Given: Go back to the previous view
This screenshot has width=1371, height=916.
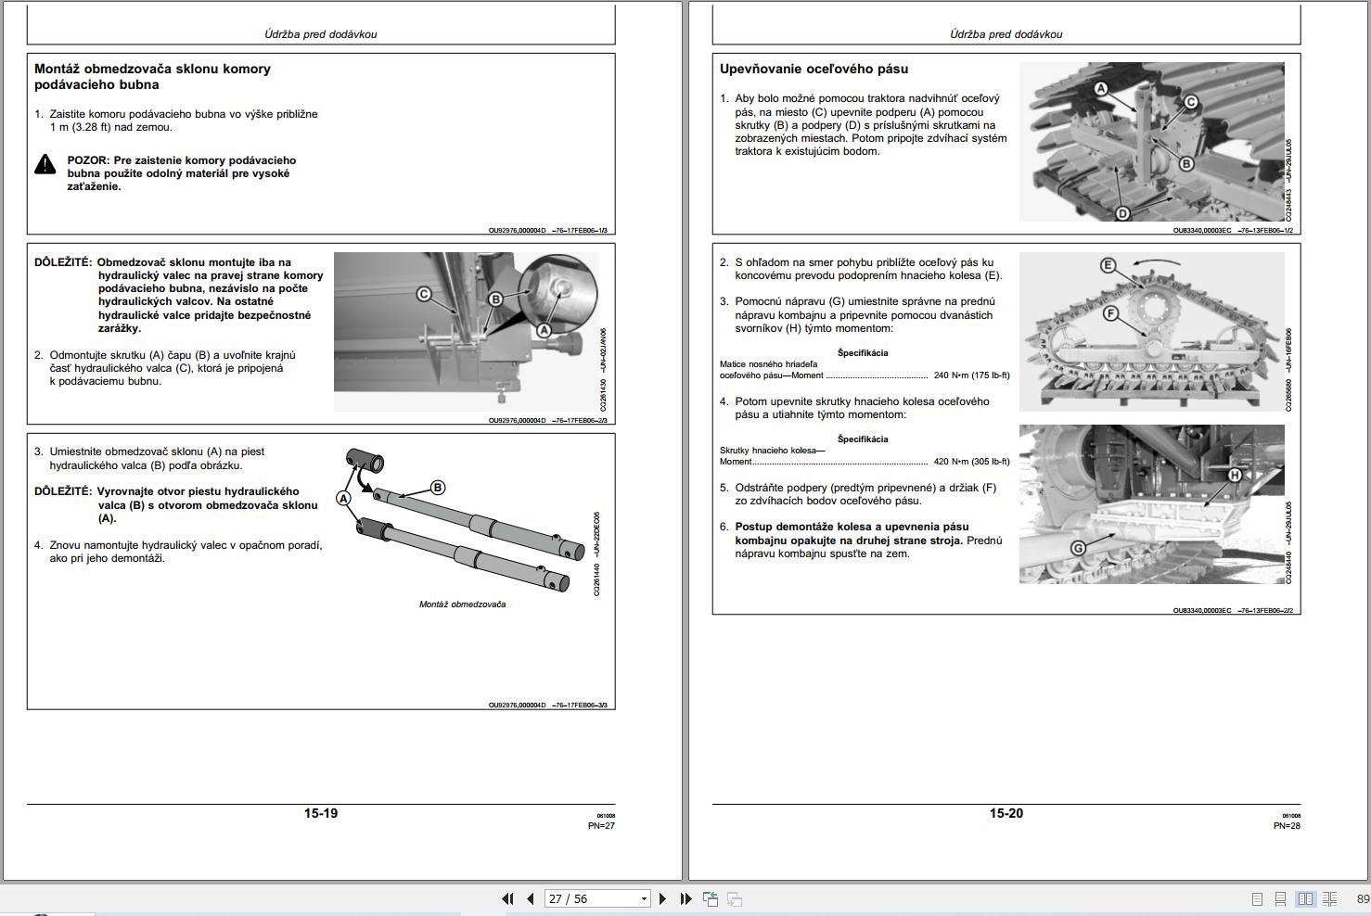Looking at the screenshot, I should pos(711,898).
